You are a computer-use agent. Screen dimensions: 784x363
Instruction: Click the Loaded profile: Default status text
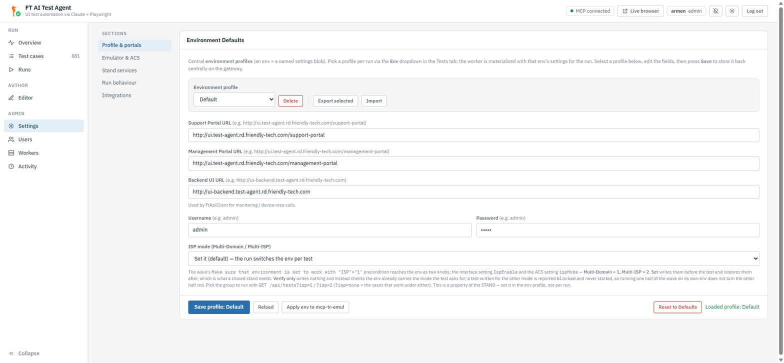pos(732,307)
